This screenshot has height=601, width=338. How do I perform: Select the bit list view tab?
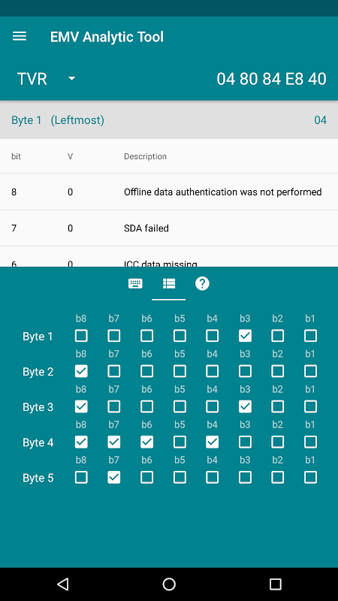click(x=168, y=284)
